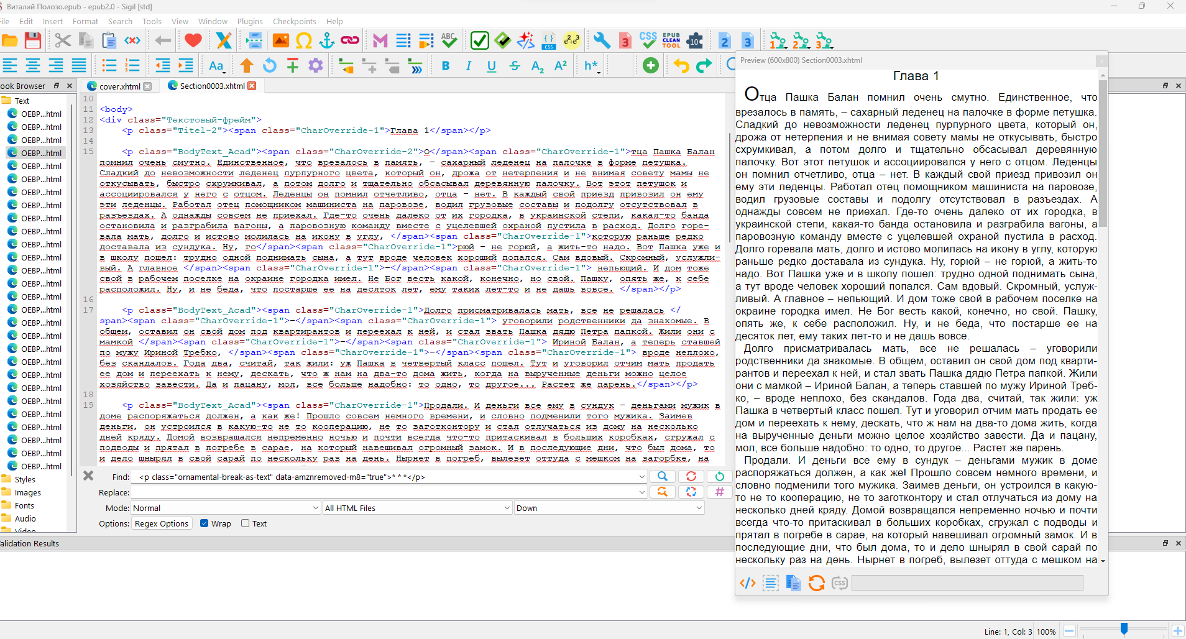Image resolution: width=1186 pixels, height=639 pixels.
Task: Close the Section0003.xhtml tab
Action: click(x=252, y=86)
